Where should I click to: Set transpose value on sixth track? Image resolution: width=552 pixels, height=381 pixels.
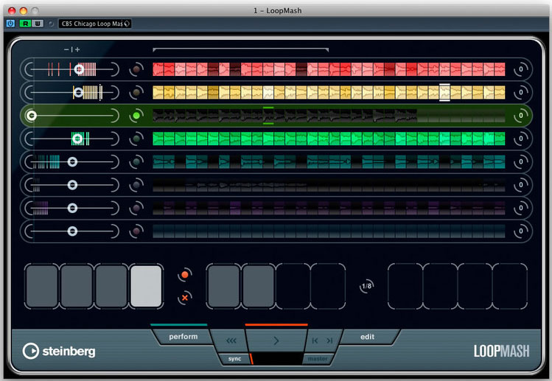520,185
